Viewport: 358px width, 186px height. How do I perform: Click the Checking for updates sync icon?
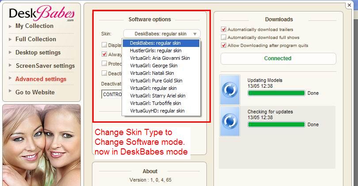pos(230,121)
